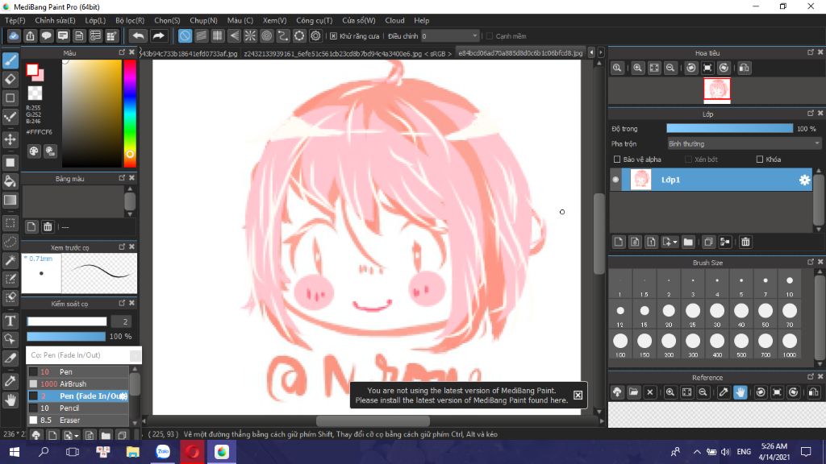Toggle visibility of layer Lớp1
The image size is (826, 464).
[x=615, y=180]
